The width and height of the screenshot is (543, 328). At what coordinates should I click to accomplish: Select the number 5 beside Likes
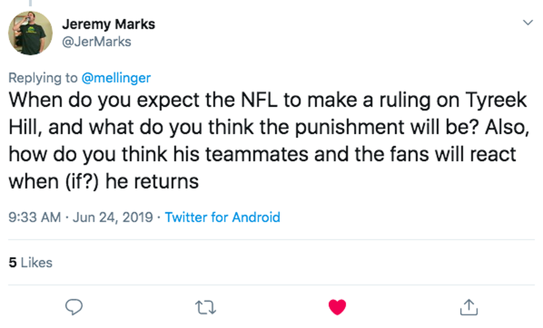[x=13, y=262]
